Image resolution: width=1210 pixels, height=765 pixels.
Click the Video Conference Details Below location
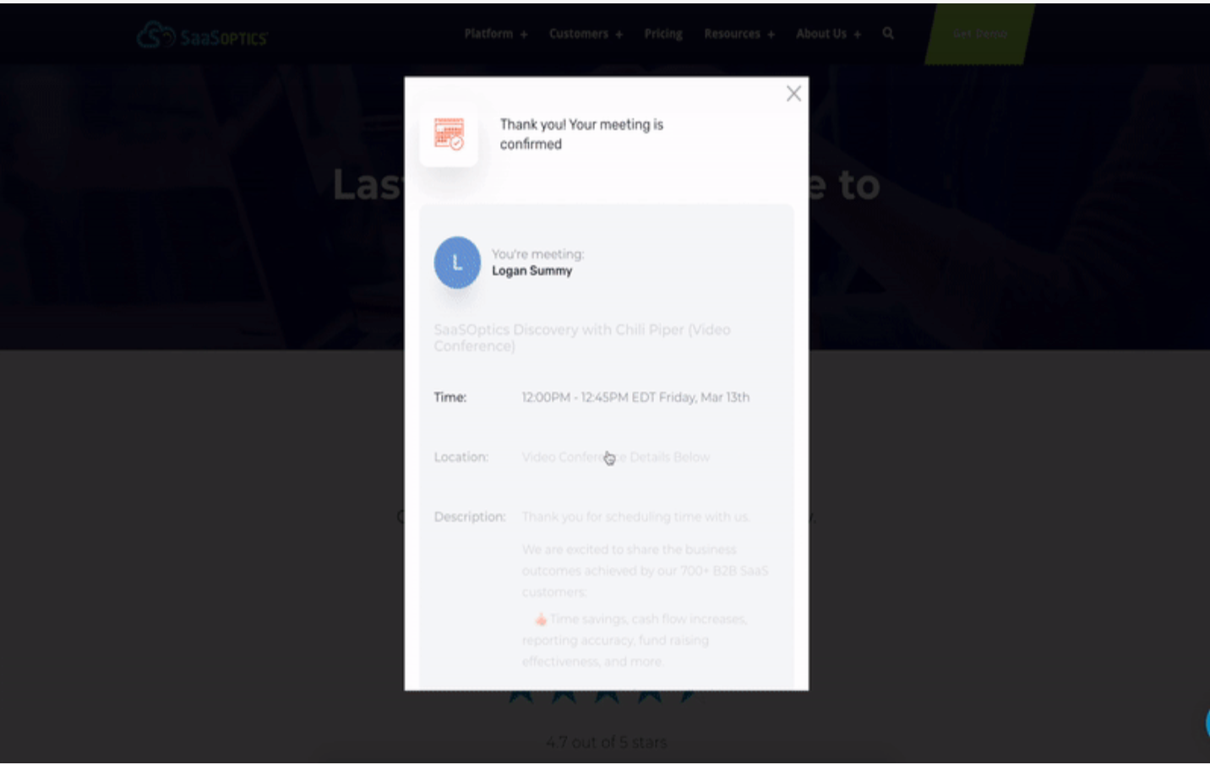pos(616,457)
